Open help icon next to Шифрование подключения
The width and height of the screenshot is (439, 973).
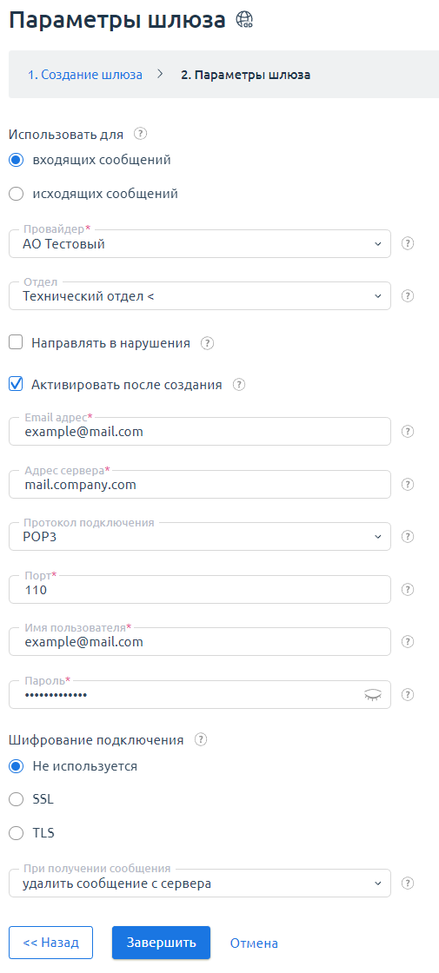click(201, 739)
